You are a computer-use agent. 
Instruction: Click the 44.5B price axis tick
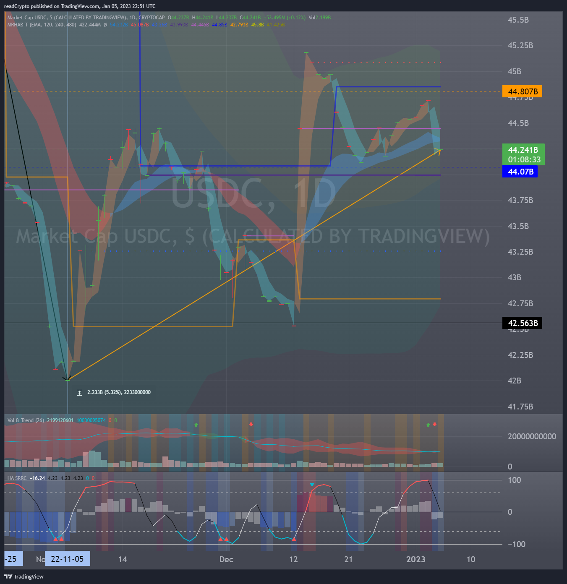point(518,123)
